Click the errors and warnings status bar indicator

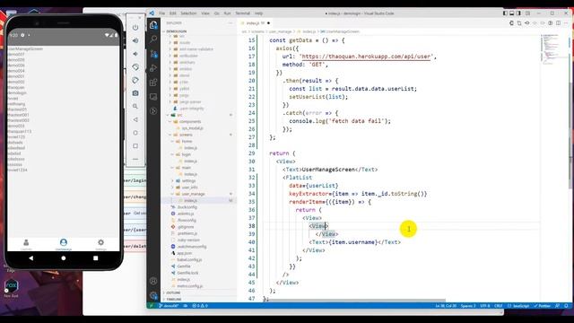[200, 305]
